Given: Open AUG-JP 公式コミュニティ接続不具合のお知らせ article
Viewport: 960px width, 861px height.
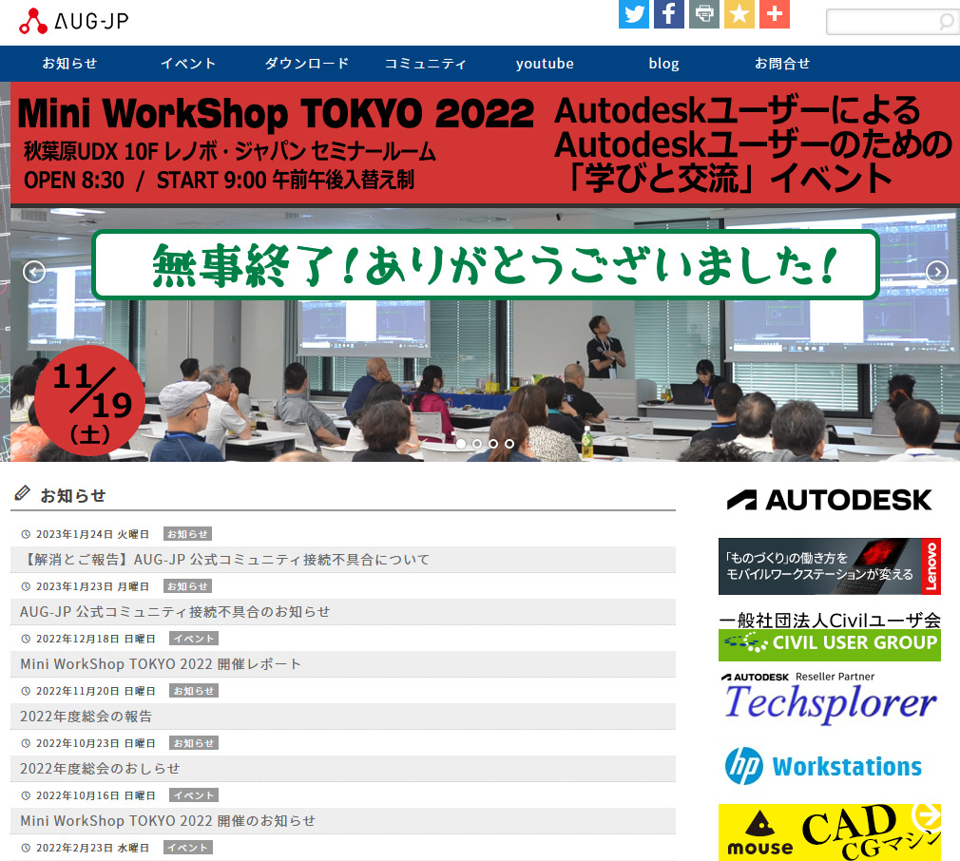Looking at the screenshot, I should click(343, 612).
